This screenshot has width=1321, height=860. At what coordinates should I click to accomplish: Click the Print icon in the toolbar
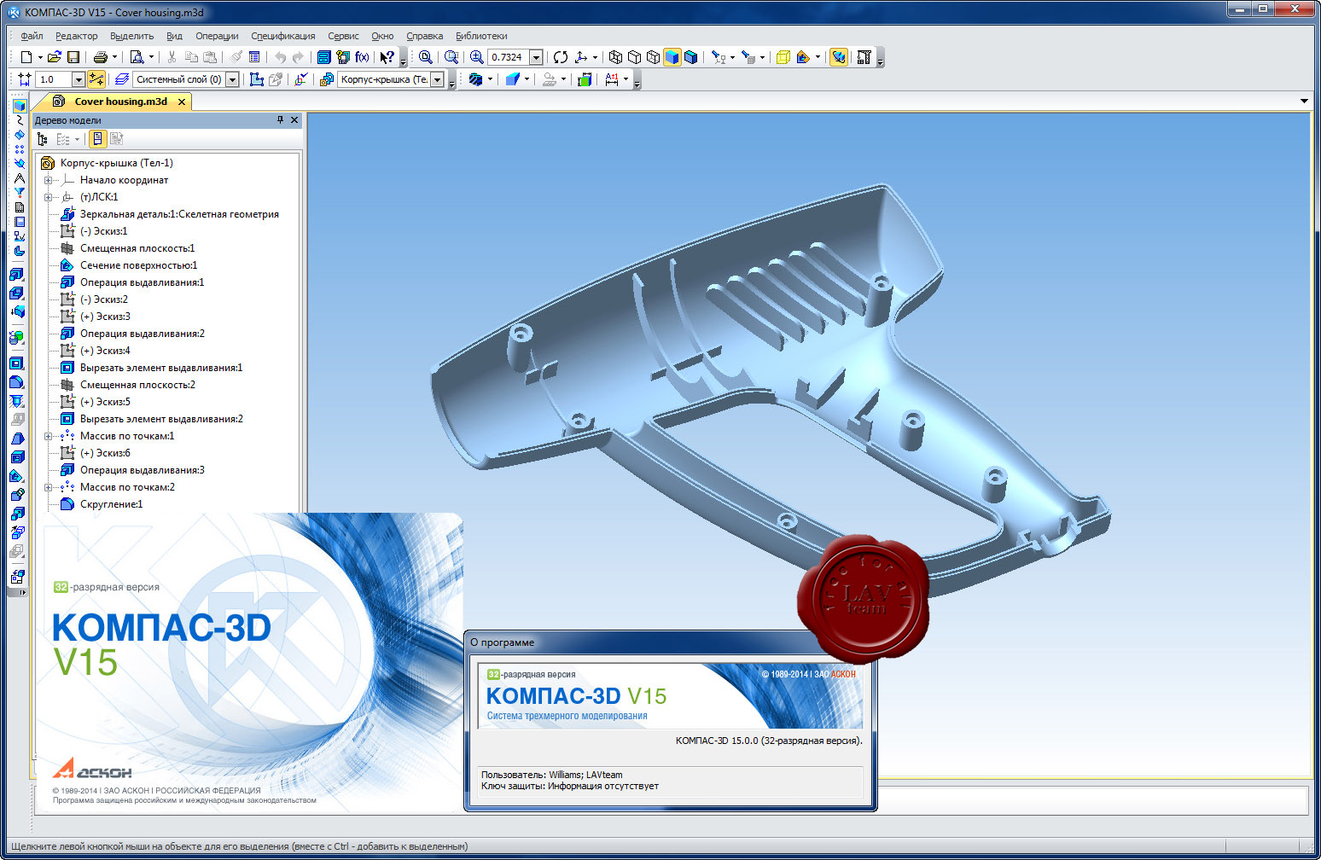point(101,57)
